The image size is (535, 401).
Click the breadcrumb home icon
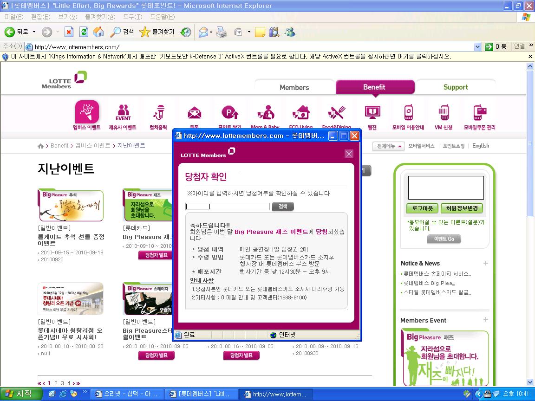pyautogui.click(x=40, y=146)
